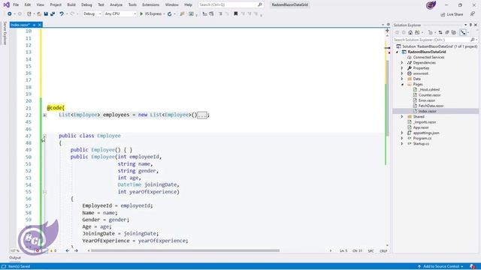Click the Save icon in toolbar
Viewport: 481px width, 270px height.
pyautogui.click(x=46, y=13)
